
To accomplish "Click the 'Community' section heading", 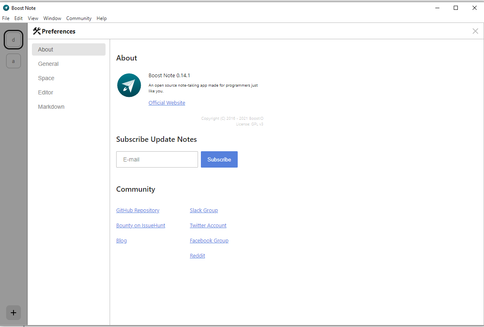I will [x=135, y=189].
